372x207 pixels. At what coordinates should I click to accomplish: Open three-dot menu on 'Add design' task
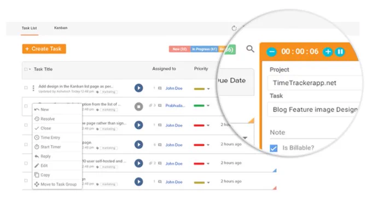coord(33,88)
